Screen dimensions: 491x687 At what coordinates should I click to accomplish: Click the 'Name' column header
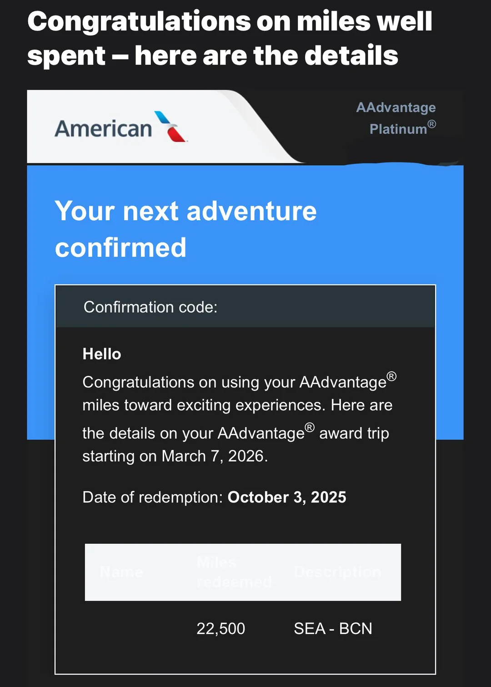pyautogui.click(x=121, y=572)
